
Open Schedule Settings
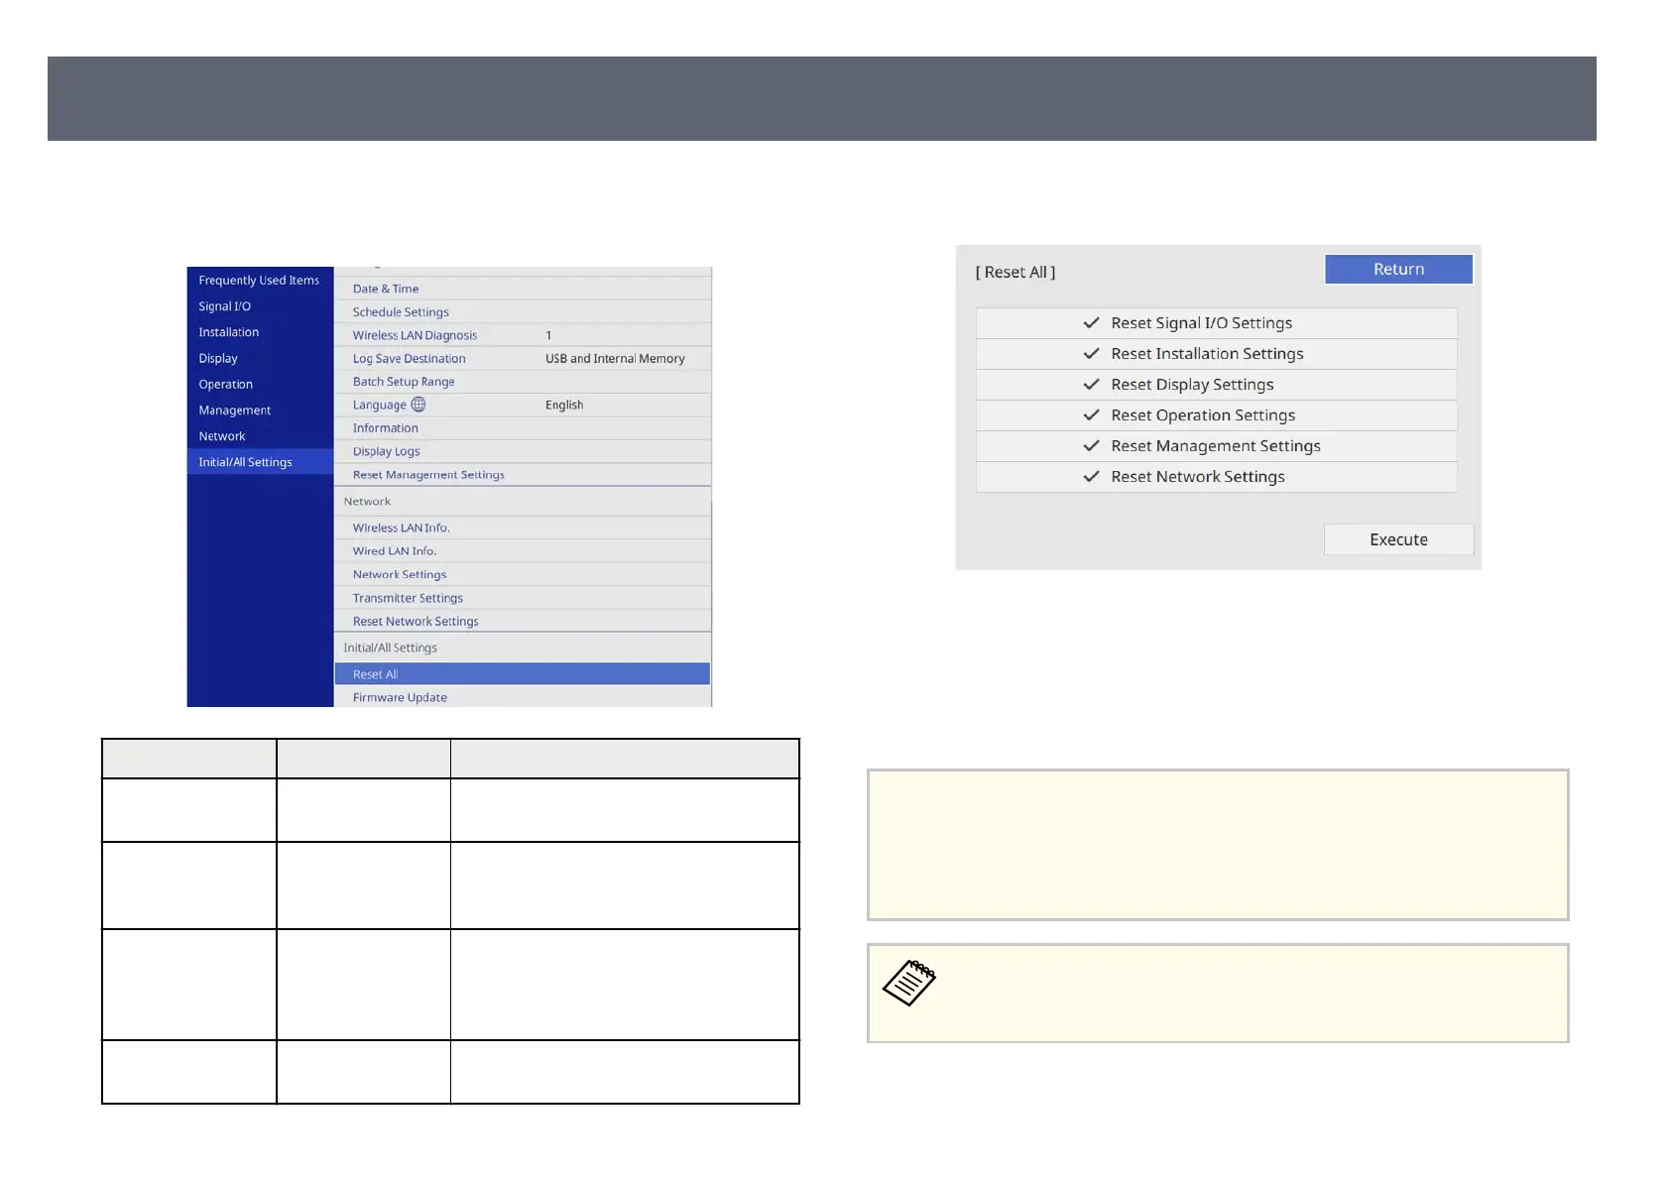[523, 312]
